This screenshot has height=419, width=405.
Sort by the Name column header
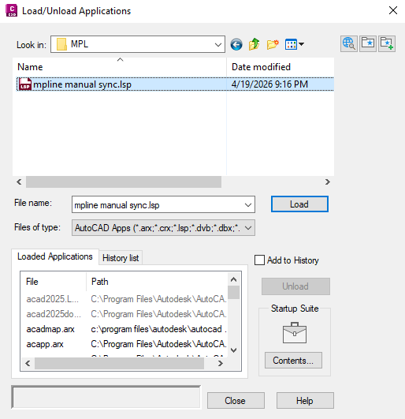[120, 67]
